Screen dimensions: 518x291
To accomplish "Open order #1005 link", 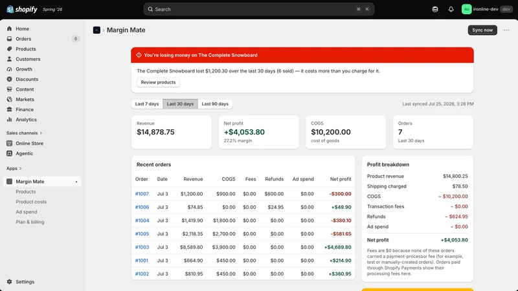I will [x=142, y=233].
